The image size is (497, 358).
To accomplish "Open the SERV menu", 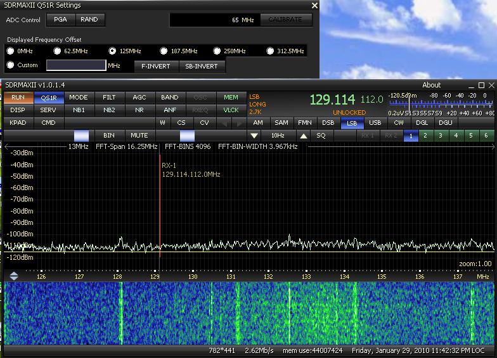I will point(48,110).
